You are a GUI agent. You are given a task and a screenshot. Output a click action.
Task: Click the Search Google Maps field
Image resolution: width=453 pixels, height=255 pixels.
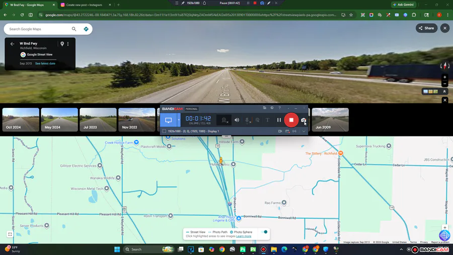(x=38, y=29)
